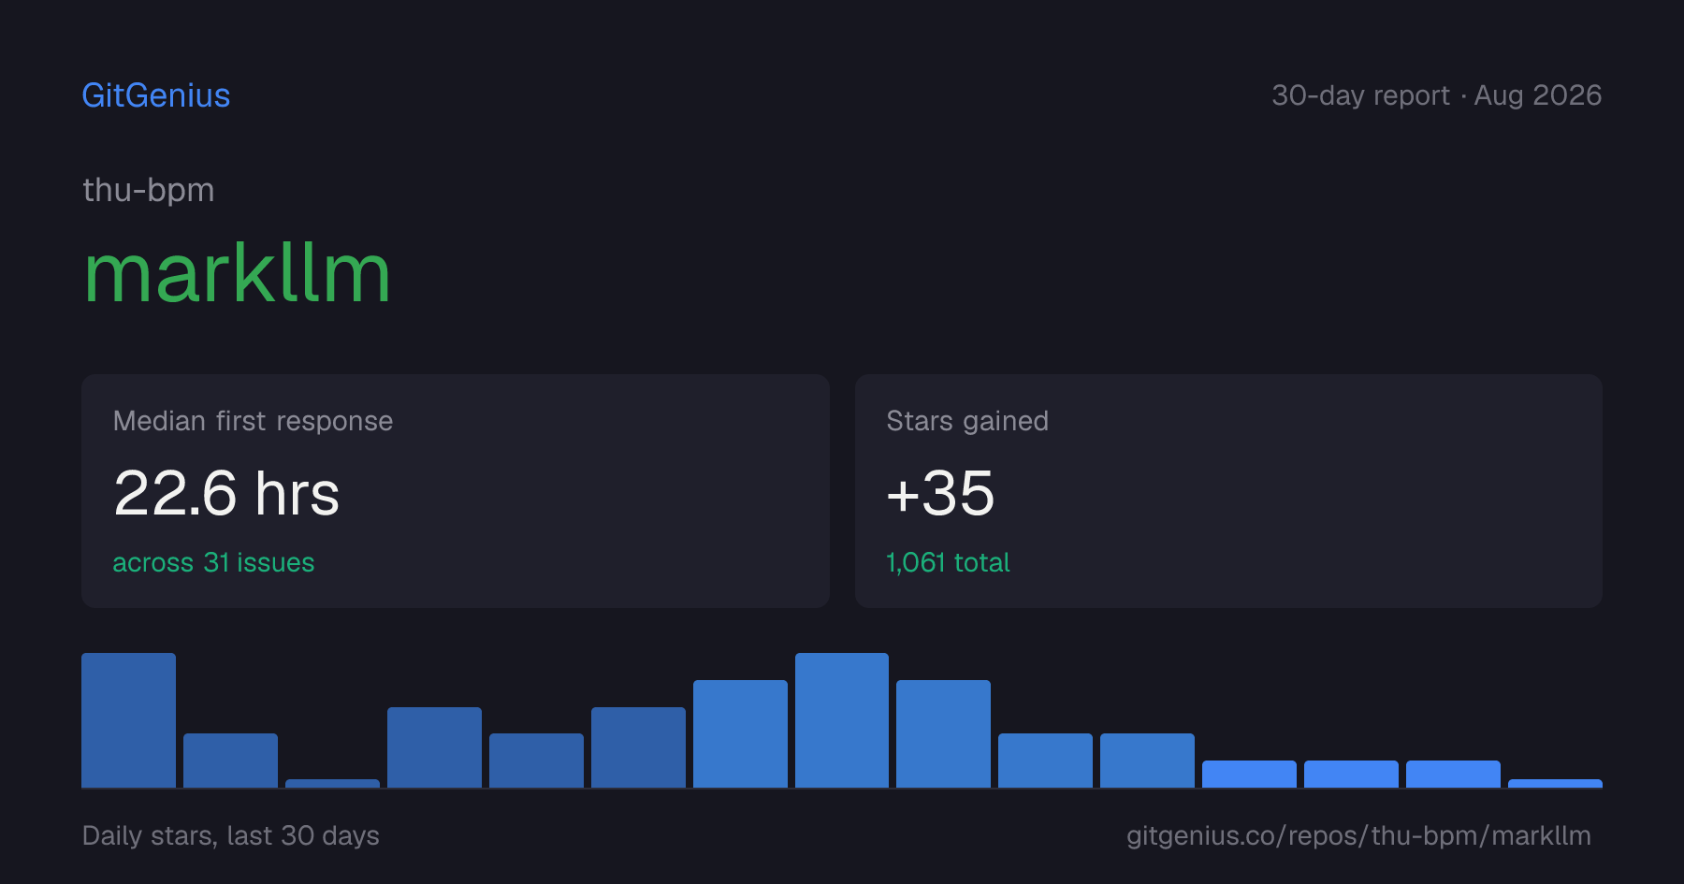Click the 30-day report Aug 2026 label
The image size is (1684, 884).
coord(1436,95)
